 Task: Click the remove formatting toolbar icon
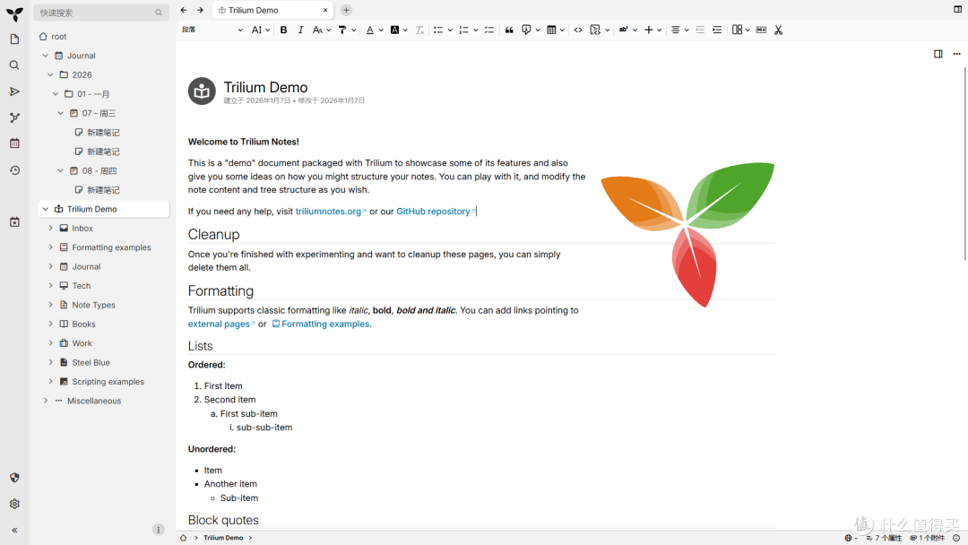tap(419, 30)
